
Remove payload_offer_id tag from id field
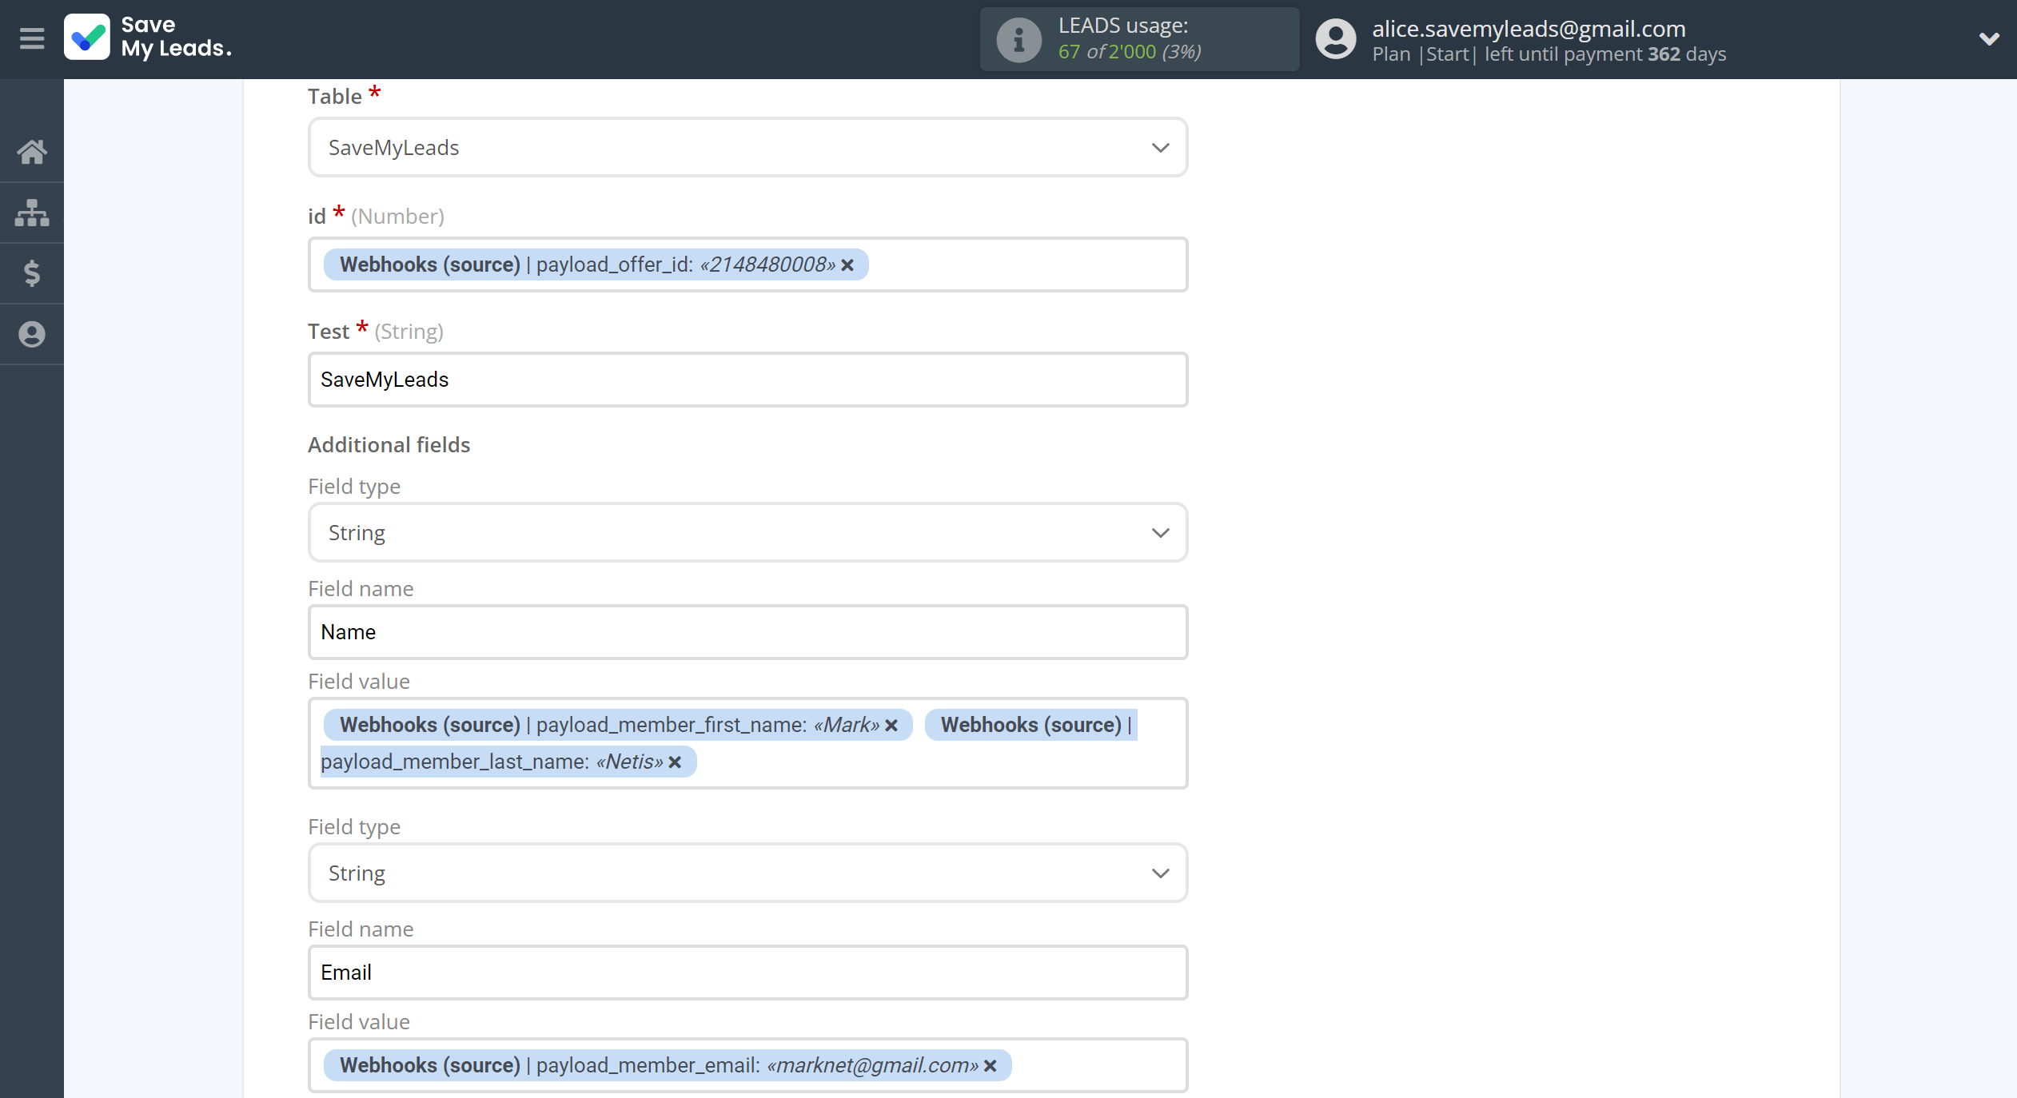coord(847,265)
